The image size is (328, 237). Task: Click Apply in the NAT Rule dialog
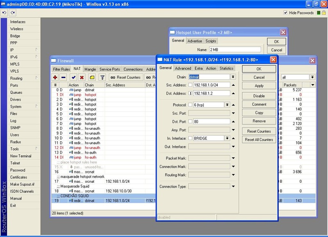259,86
